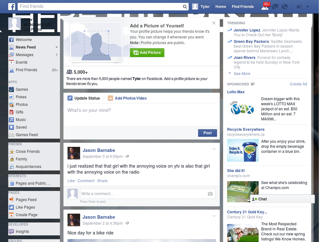Image resolution: width=323 pixels, height=242 pixels.
Task: Click the Write a comment field
Action: point(148,194)
